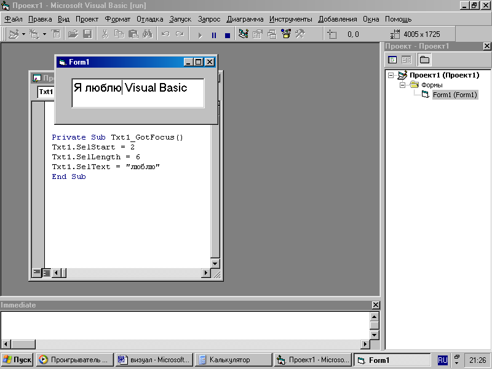Viewport: 492px width, 369px height.
Task: Click code window scroll-down arrow
Action: point(215,263)
